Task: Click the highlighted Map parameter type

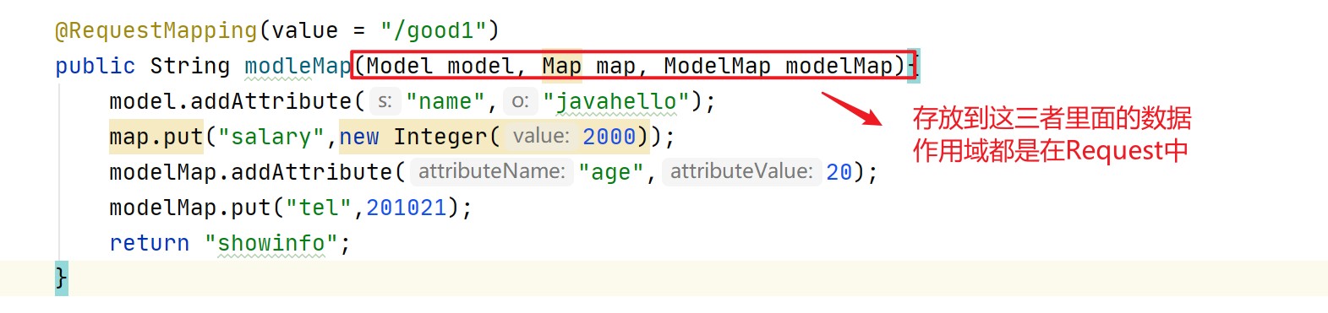Action: coord(562,66)
